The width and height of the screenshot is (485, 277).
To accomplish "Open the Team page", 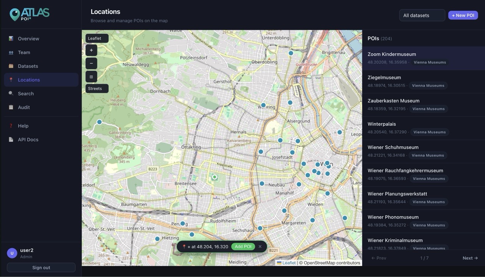I will [41, 52].
